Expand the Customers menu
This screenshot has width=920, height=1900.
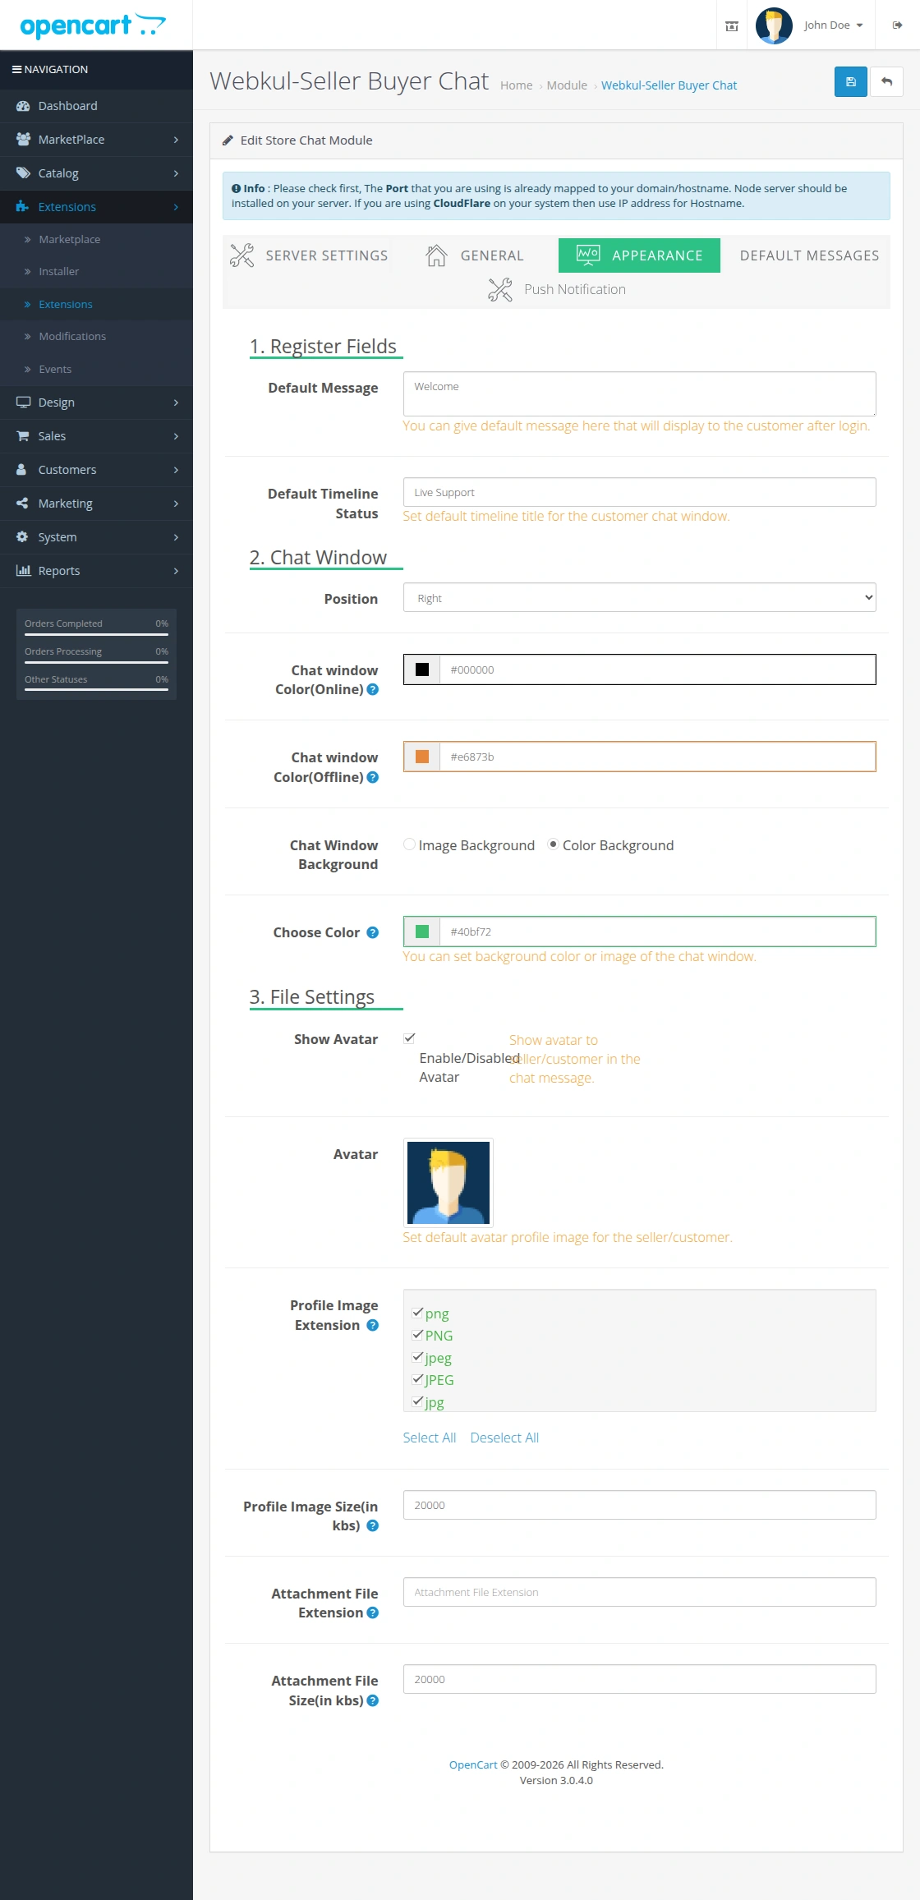(x=96, y=470)
